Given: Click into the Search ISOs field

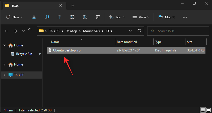Looking at the screenshot, I should coord(178,31).
